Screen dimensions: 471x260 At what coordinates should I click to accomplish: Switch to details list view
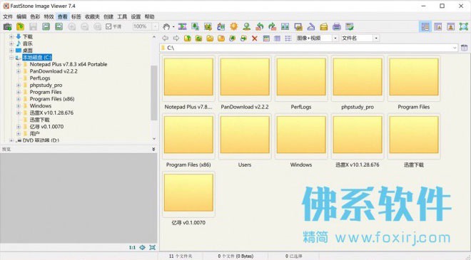click(x=278, y=38)
